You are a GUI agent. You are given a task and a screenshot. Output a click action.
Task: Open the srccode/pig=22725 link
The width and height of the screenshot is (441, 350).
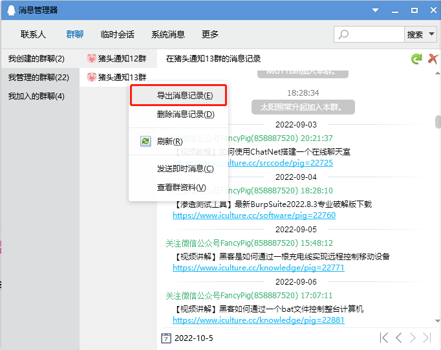point(253,163)
